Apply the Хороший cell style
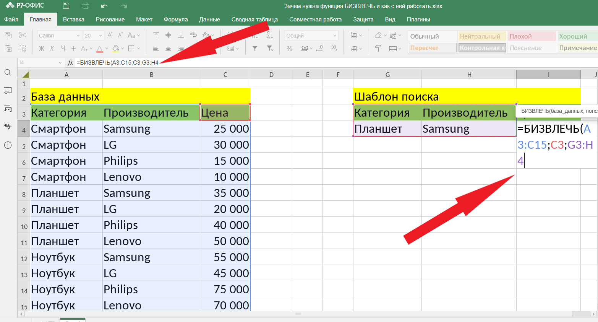Viewport: 598px width, 322px height. (577, 36)
